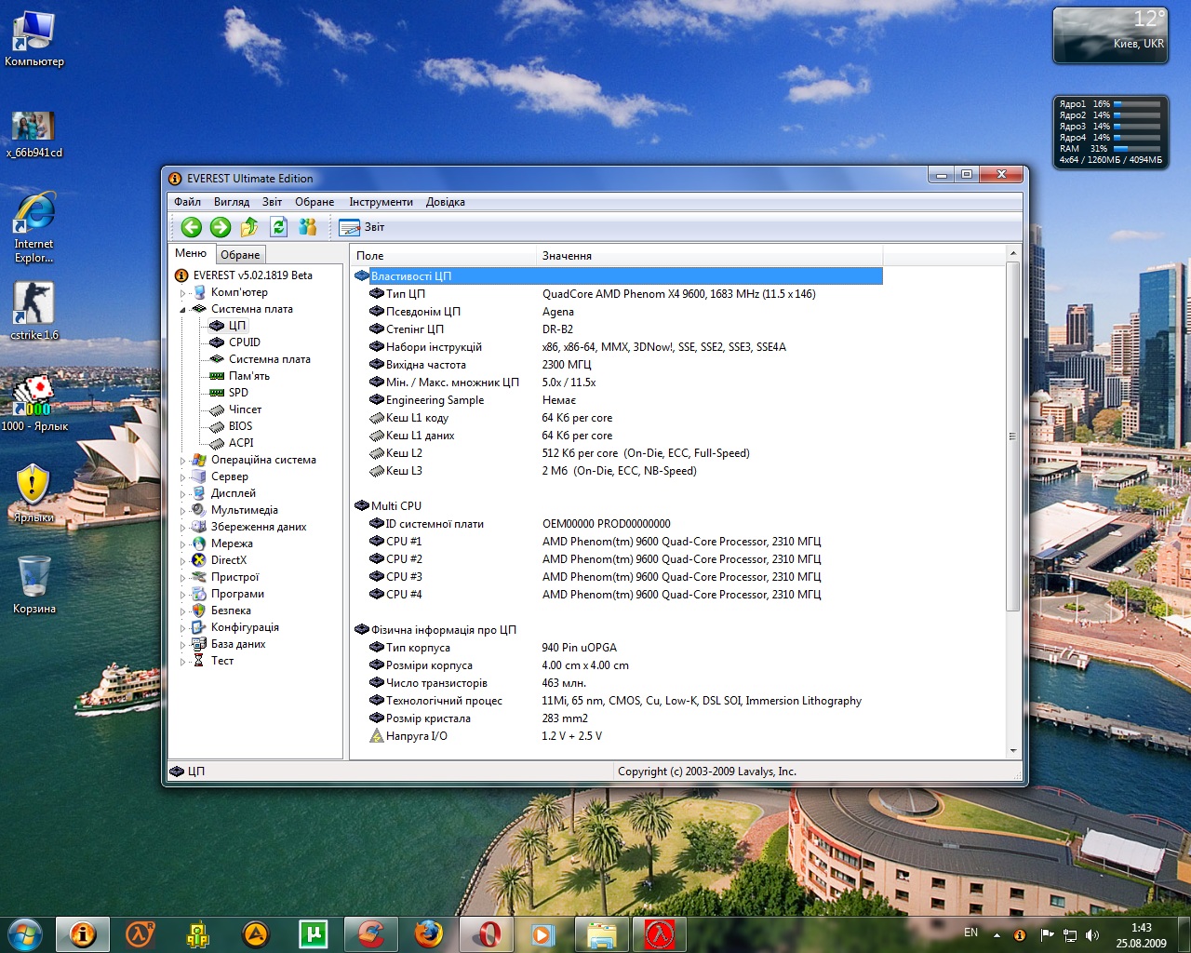Show hidden tray icons with the arrow
1191x953 pixels.
(x=997, y=934)
